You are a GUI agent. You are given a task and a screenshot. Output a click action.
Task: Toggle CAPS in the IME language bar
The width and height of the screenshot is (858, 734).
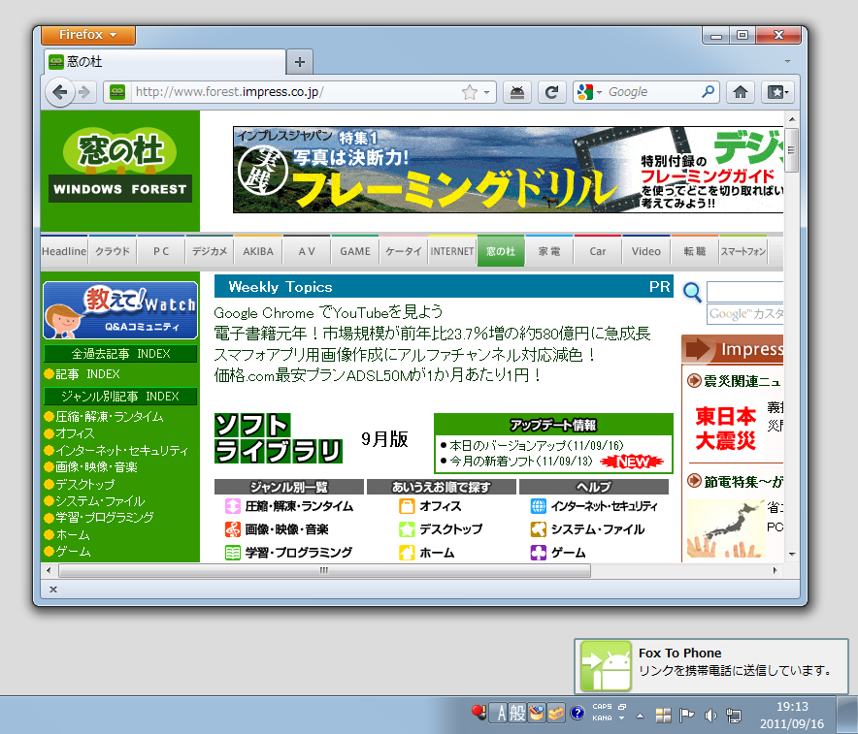pos(603,706)
